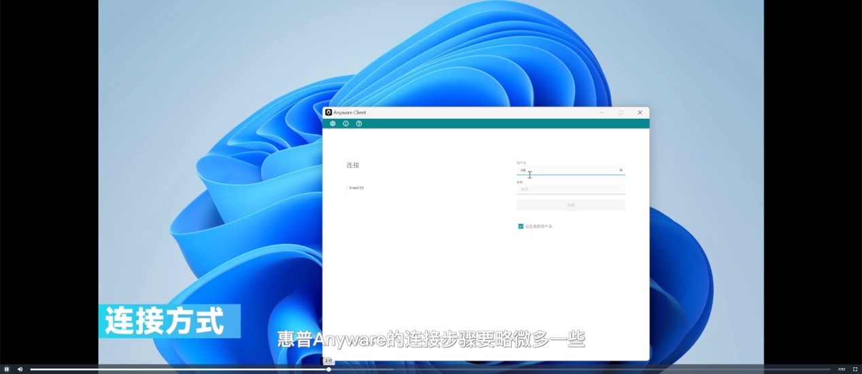Clear the username field with the X
Screen dimensions: 862x374
[621, 170]
